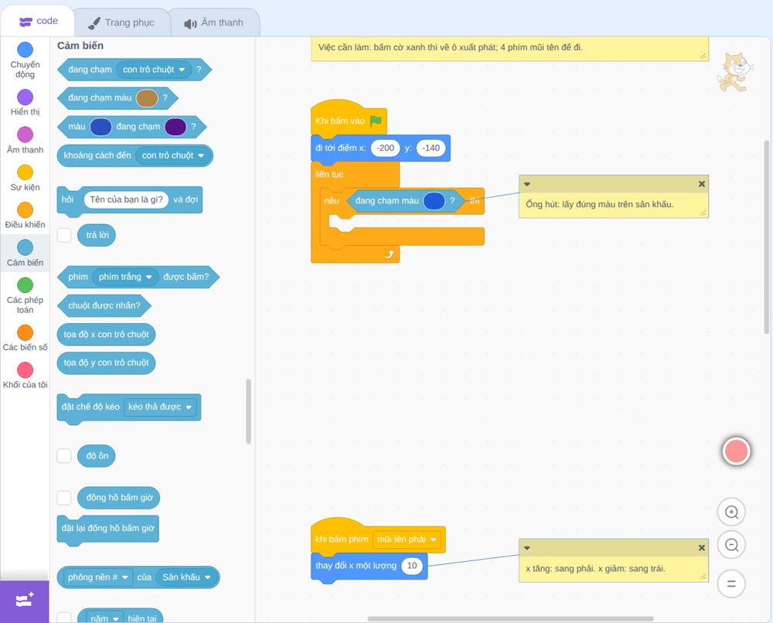
Task: Open the 'phông nền #' dropdown
Action: tap(97, 577)
